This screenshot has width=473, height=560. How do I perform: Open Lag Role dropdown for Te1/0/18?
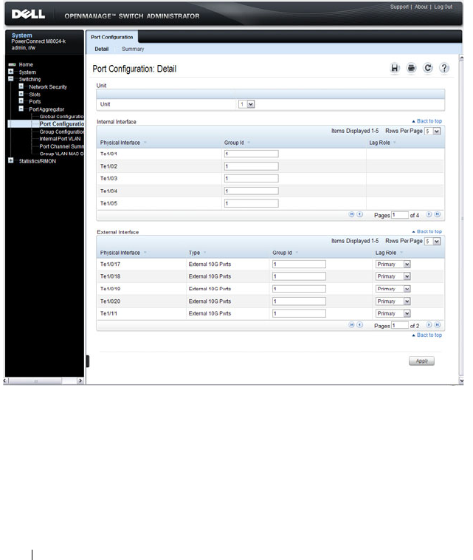coord(393,276)
